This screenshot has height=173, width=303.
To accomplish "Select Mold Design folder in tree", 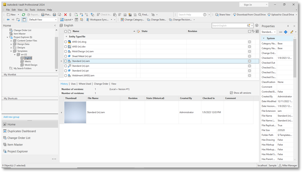I will tap(31, 65).
